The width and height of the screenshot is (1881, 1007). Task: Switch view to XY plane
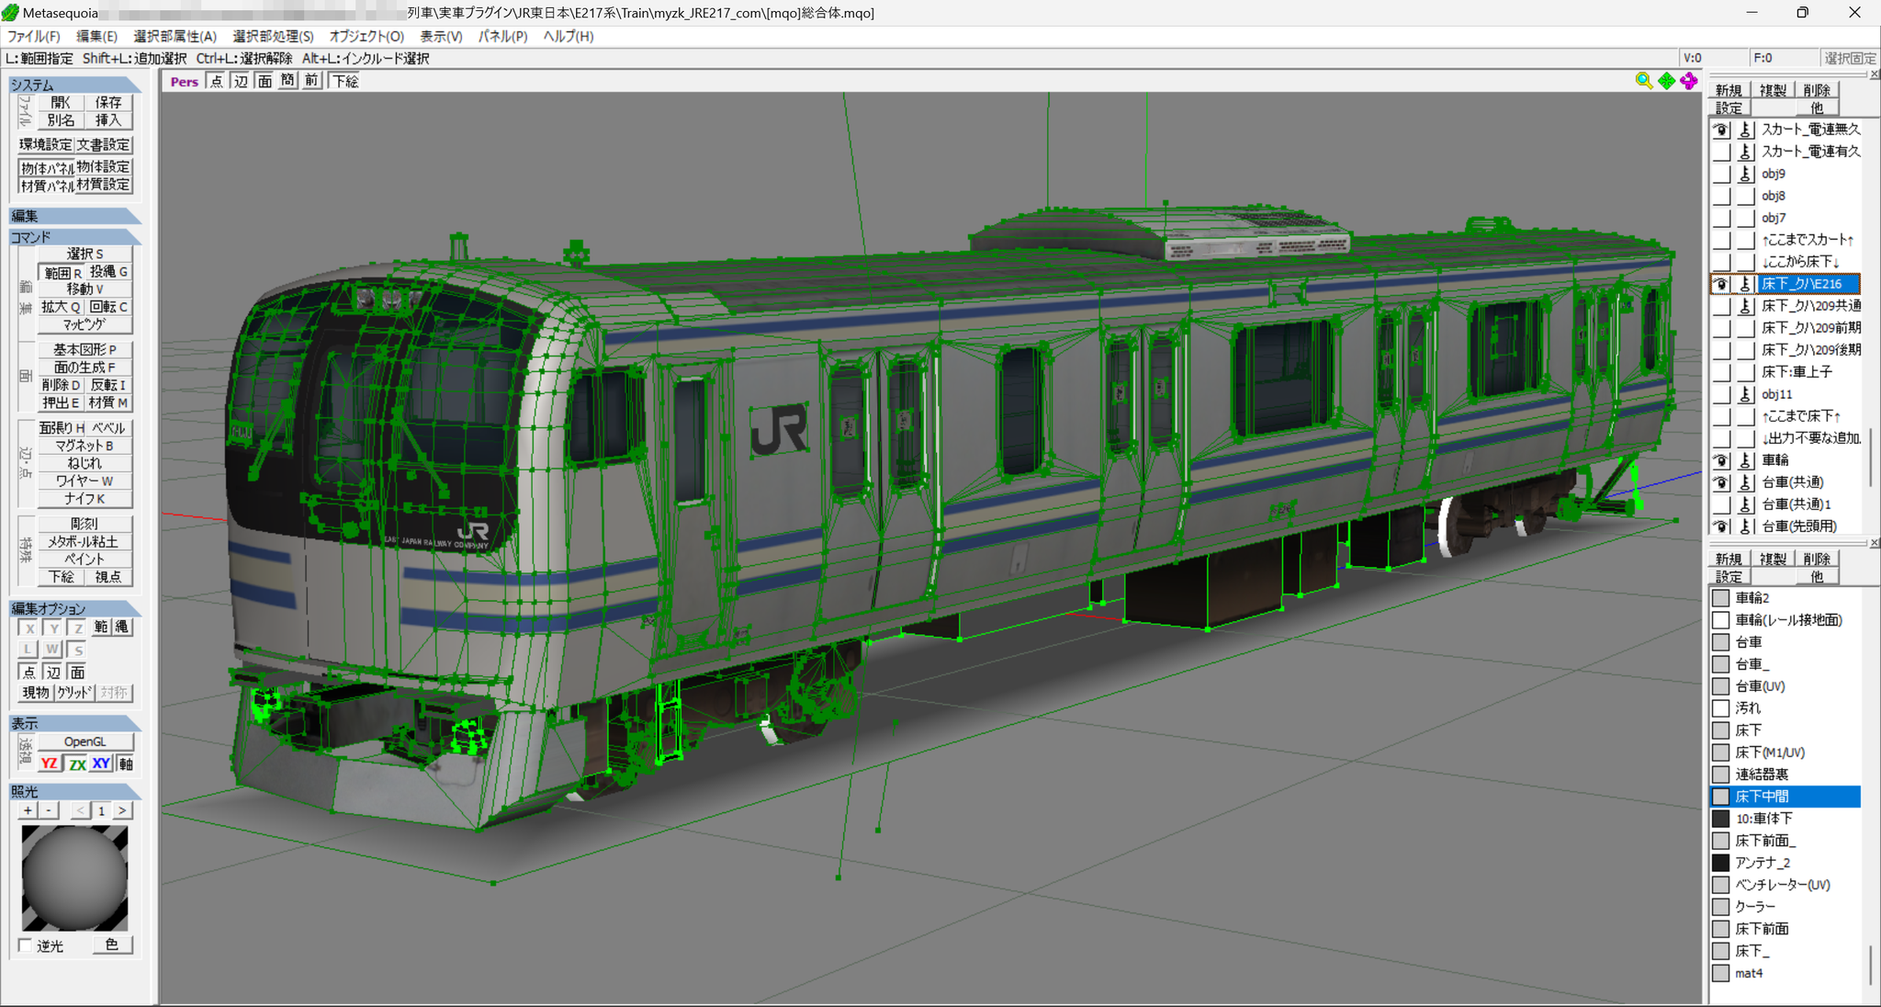(x=101, y=764)
